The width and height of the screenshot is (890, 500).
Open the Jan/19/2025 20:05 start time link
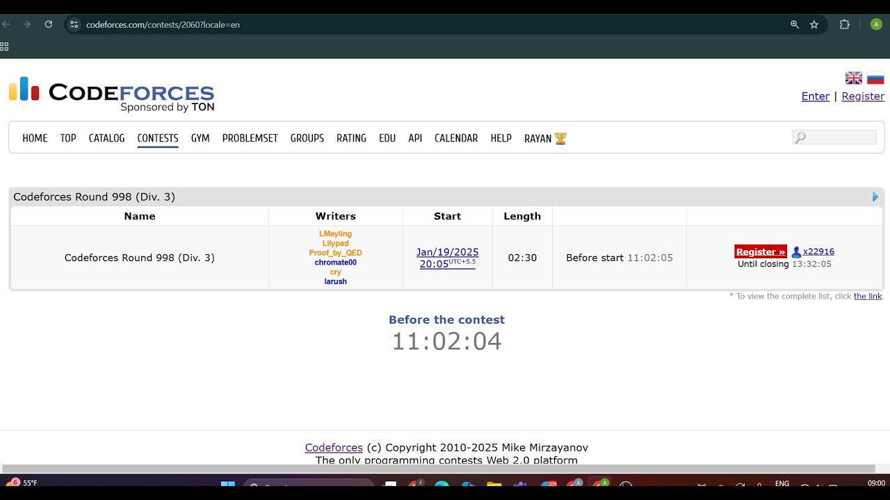[448, 258]
